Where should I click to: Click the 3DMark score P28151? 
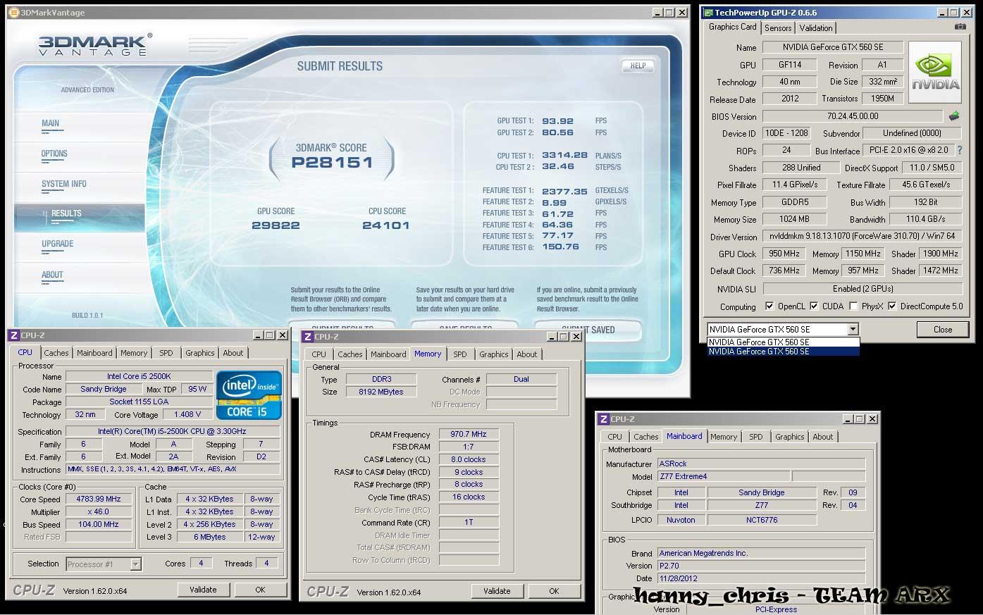(332, 163)
